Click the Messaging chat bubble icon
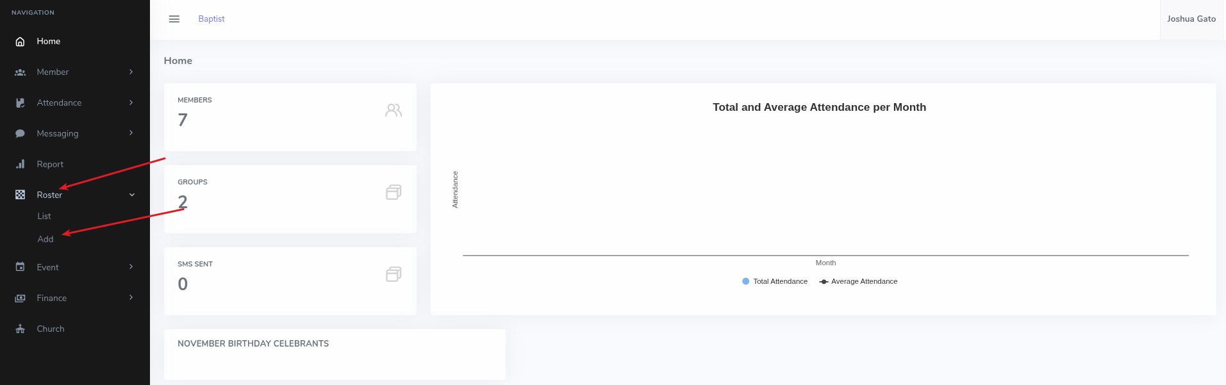The height and width of the screenshot is (385, 1226). click(20, 134)
